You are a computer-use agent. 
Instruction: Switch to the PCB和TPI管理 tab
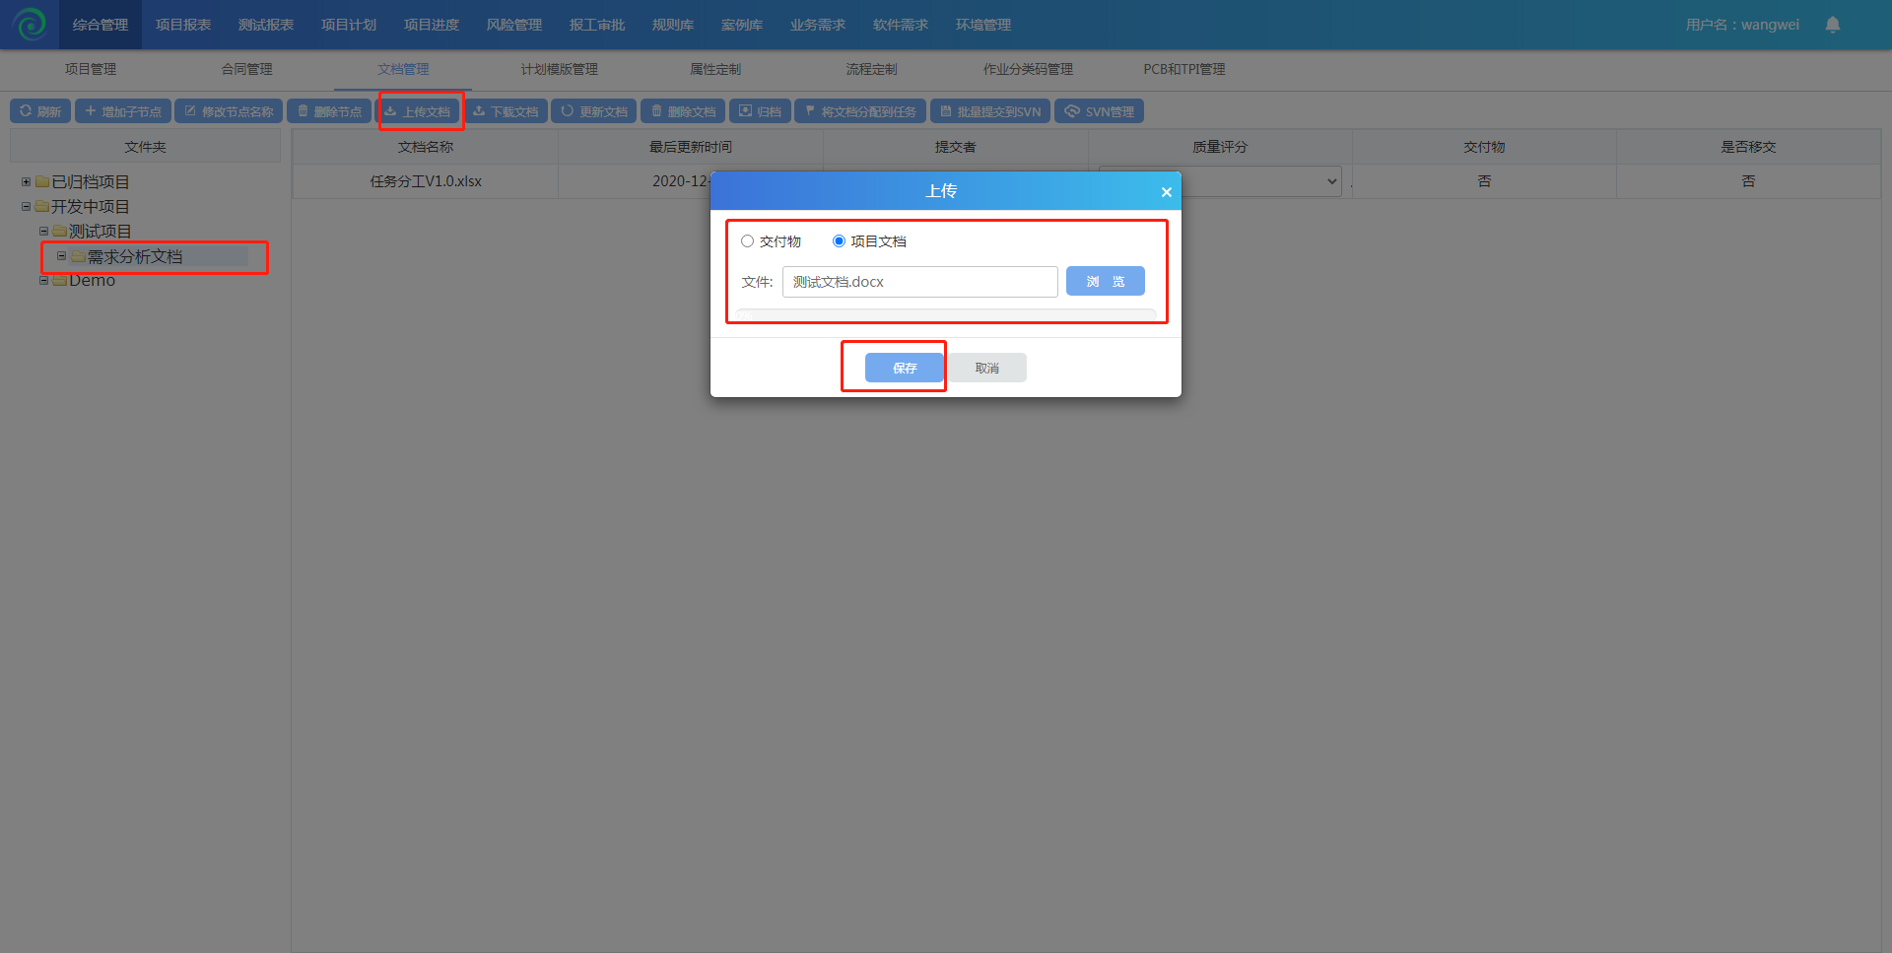click(x=1184, y=69)
